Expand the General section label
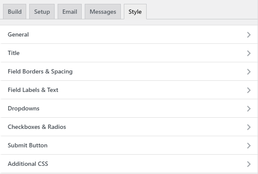This screenshot has height=174, width=258. (18, 35)
